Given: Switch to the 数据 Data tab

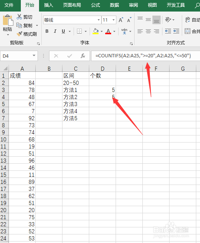Looking at the screenshot, I should click(114, 5).
